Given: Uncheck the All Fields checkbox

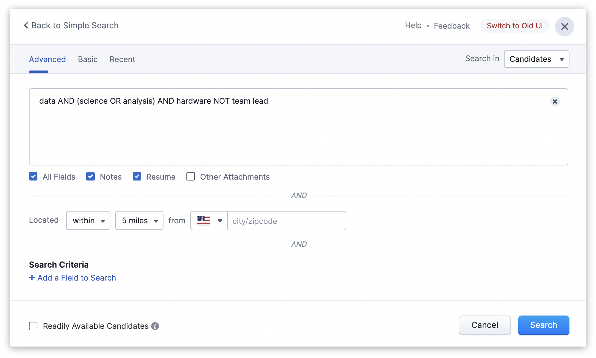Looking at the screenshot, I should tap(33, 177).
